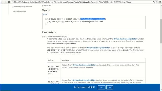Click No on page helpful prompt
The width and height of the screenshot is (162, 91).
pos(110,87)
